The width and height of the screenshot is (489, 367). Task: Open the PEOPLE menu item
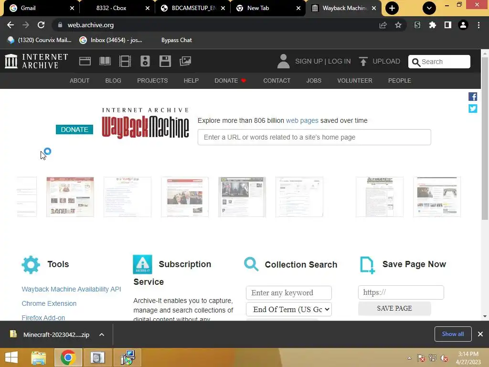(x=400, y=80)
